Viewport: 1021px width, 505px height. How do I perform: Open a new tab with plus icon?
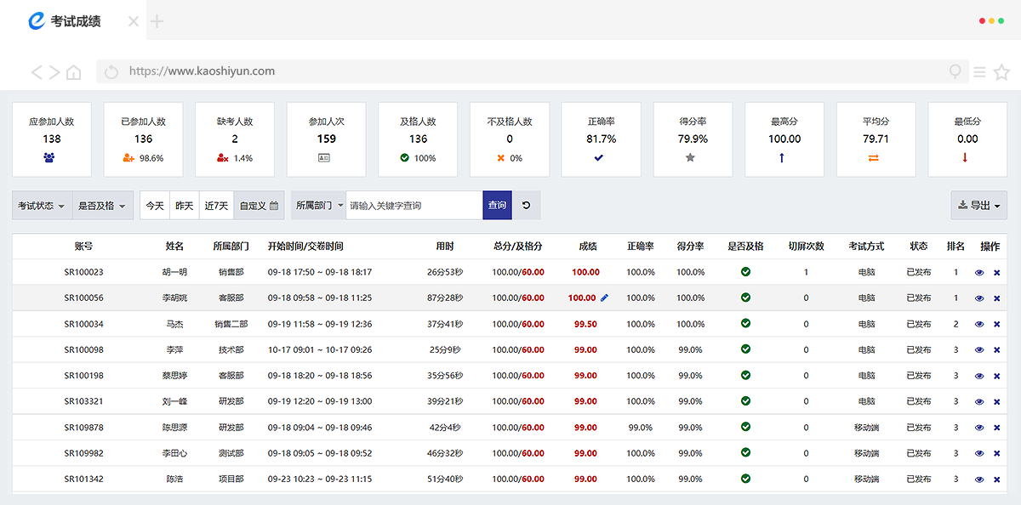click(x=157, y=21)
